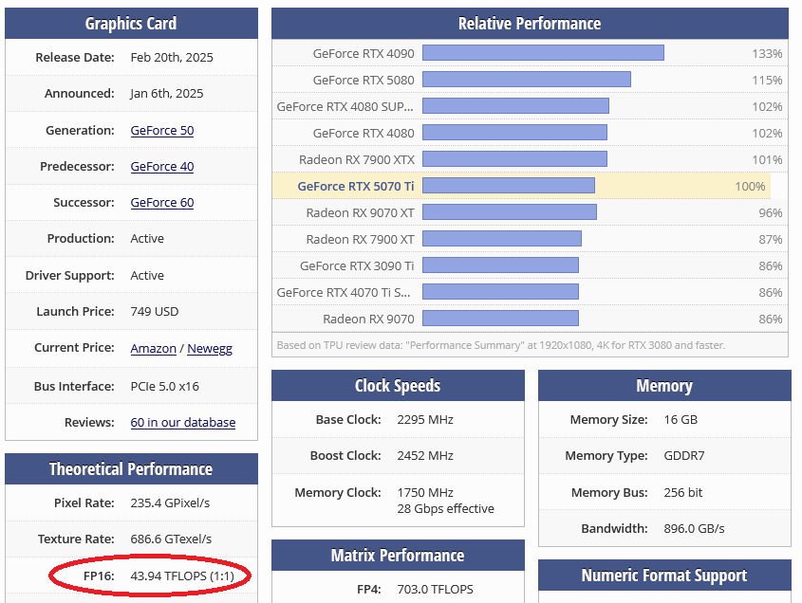Click the highlighted GeForce RTX 5070 Ti row
Image resolution: width=802 pixels, height=603 pixels.
pos(521,186)
